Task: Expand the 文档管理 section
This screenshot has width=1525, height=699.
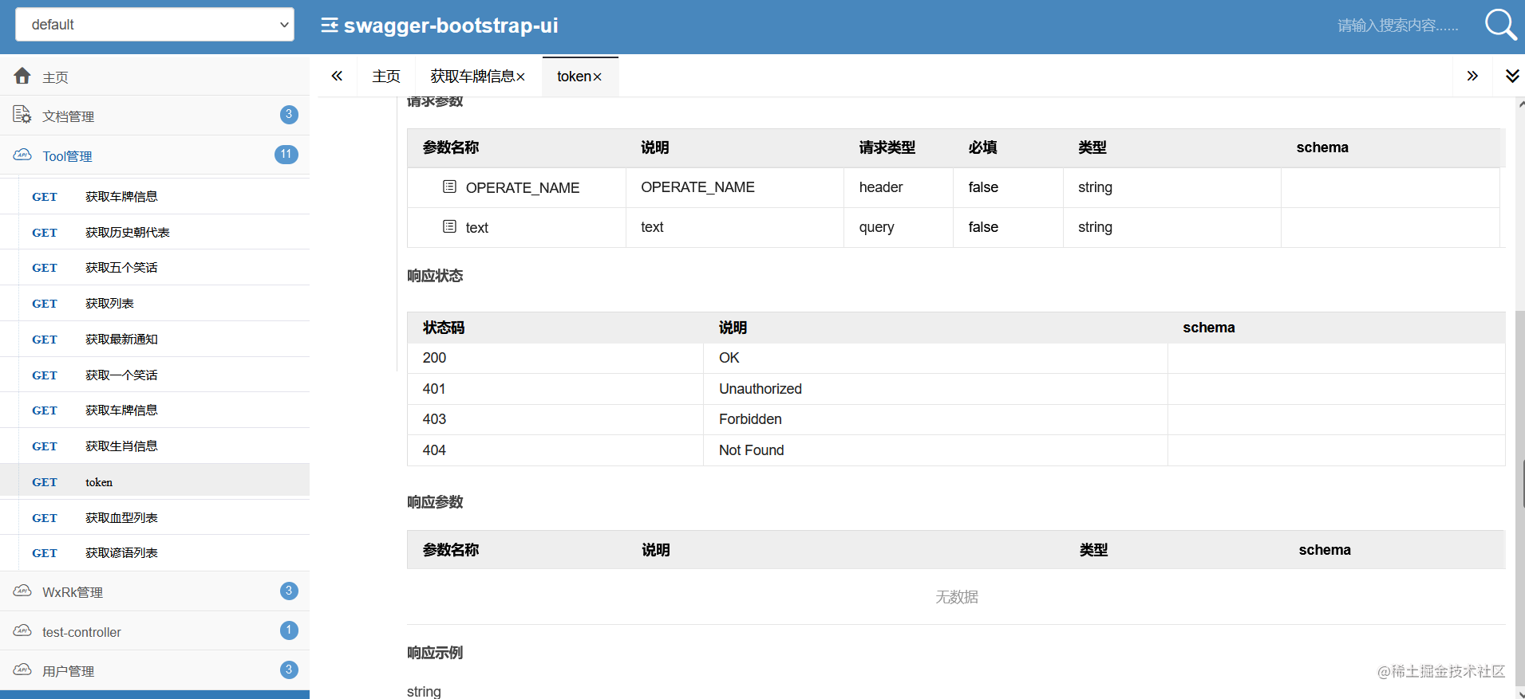Action: 155,116
